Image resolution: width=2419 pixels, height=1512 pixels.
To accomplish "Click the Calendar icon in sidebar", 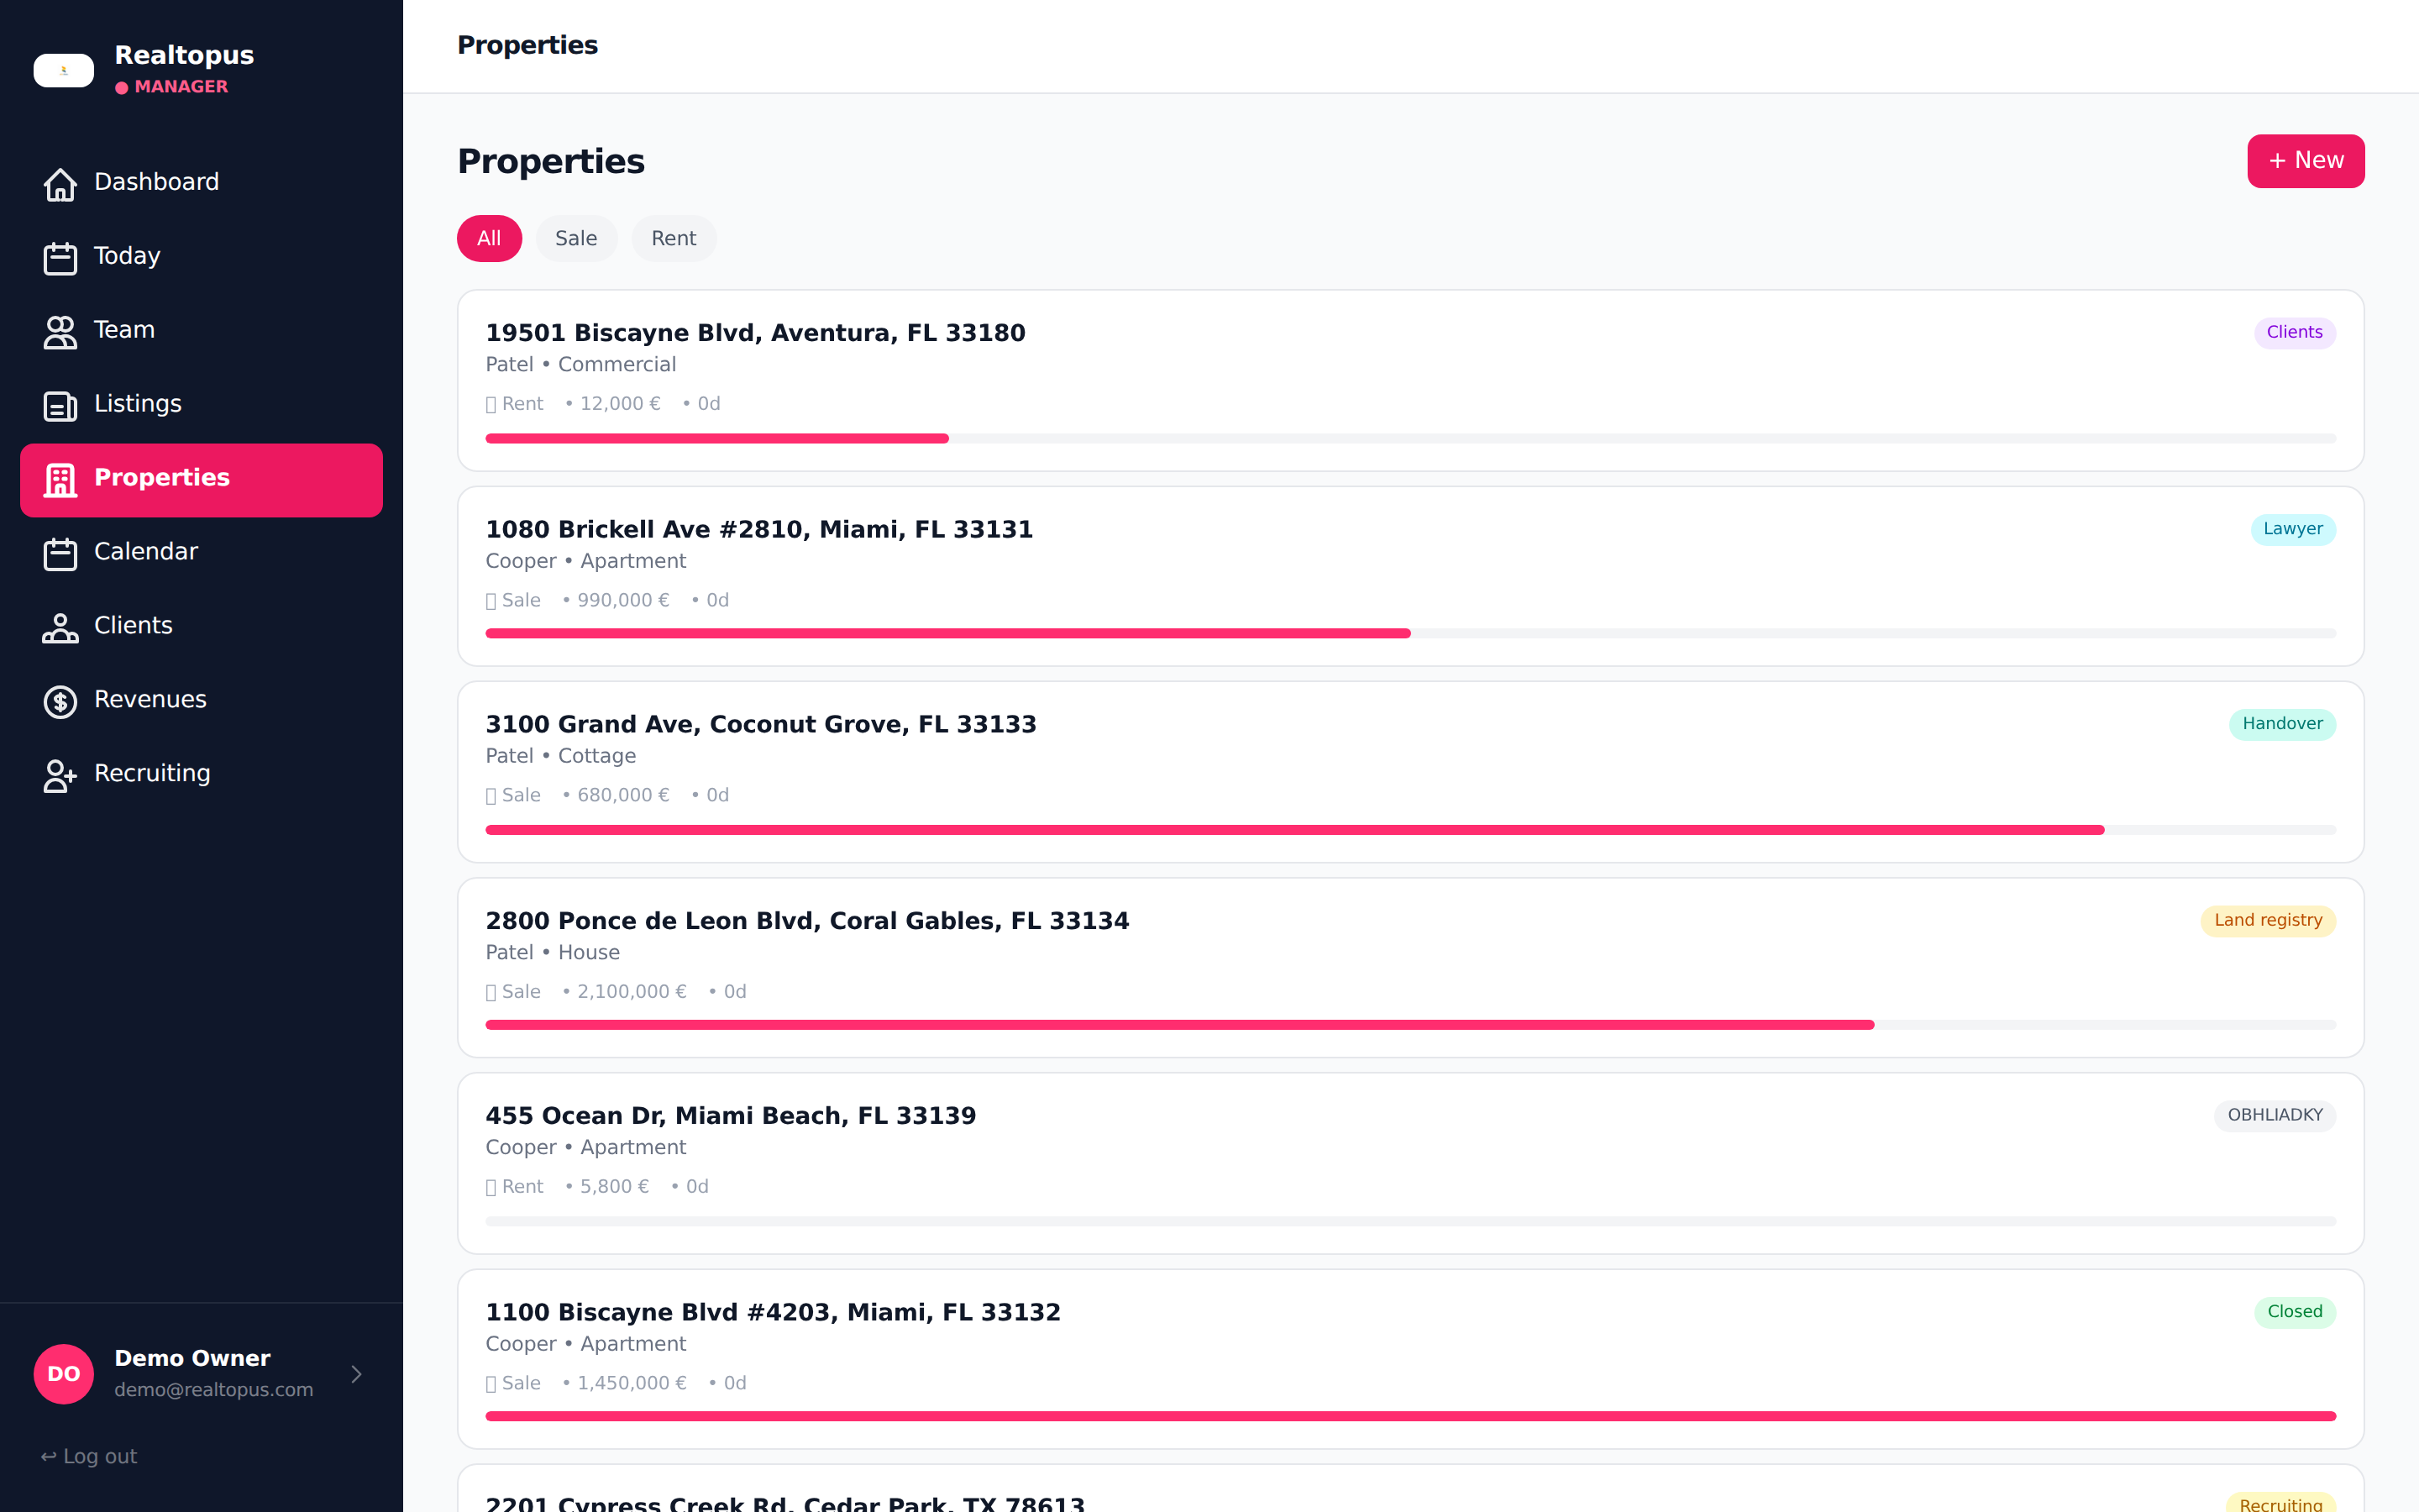I will pyautogui.click(x=60, y=554).
